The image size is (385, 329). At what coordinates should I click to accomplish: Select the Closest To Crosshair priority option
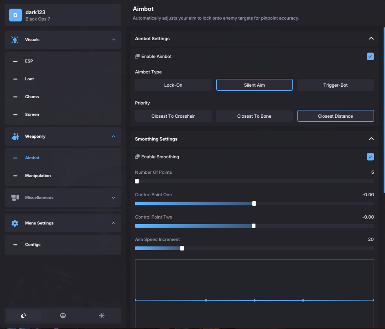(x=173, y=116)
